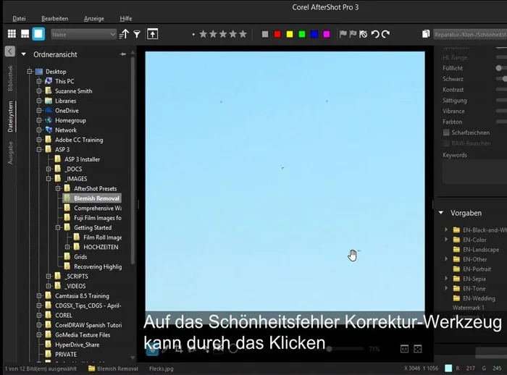Image resolution: width=507 pixels, height=375 pixels.
Task: Open the Name sort dropdown
Action: pos(83,34)
